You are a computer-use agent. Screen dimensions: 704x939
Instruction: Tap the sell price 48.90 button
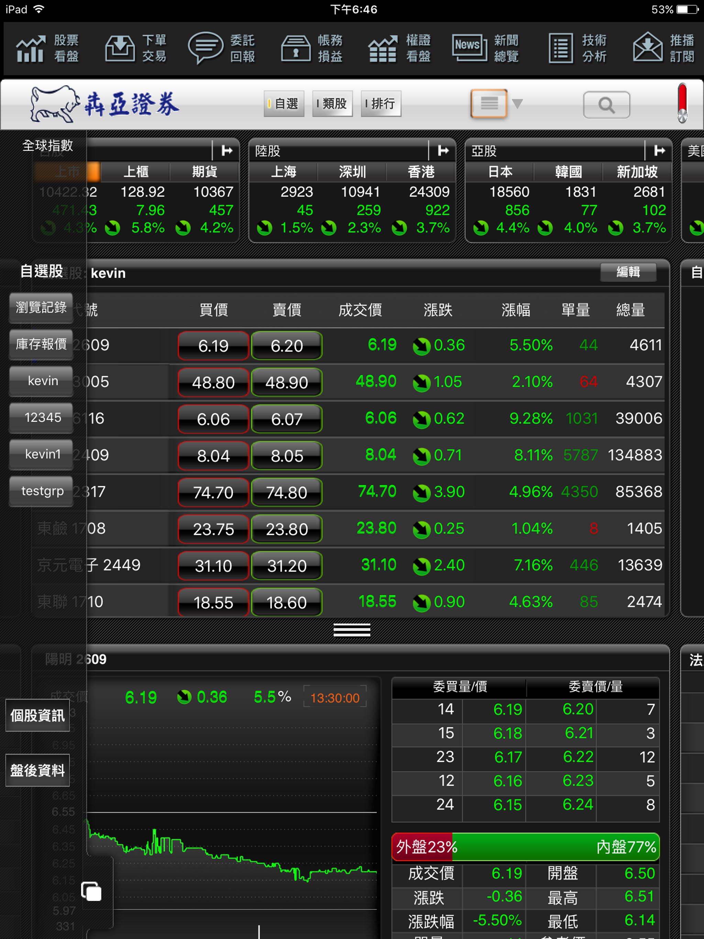click(x=287, y=383)
